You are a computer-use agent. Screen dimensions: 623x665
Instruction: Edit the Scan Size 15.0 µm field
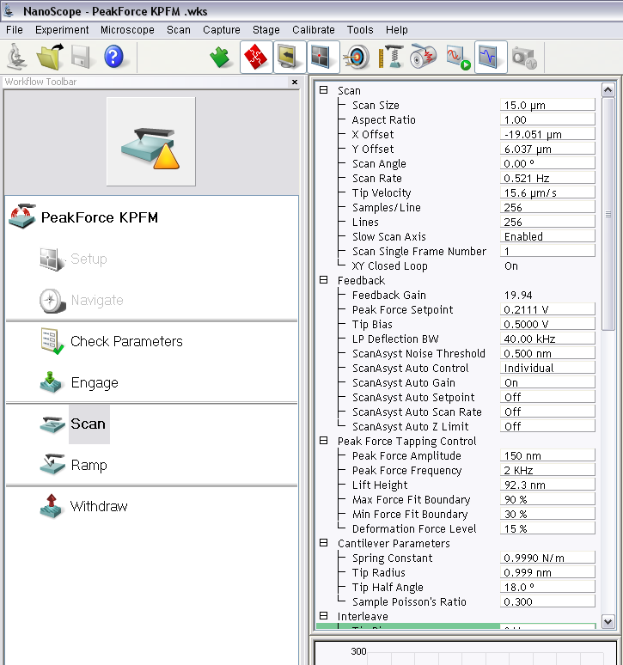point(547,105)
